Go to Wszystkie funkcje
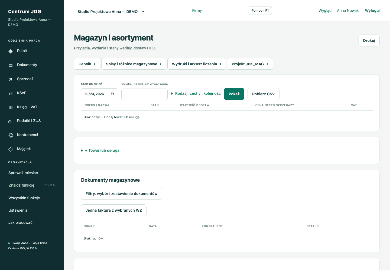Screen dimensions: 390x270 tap(24, 198)
